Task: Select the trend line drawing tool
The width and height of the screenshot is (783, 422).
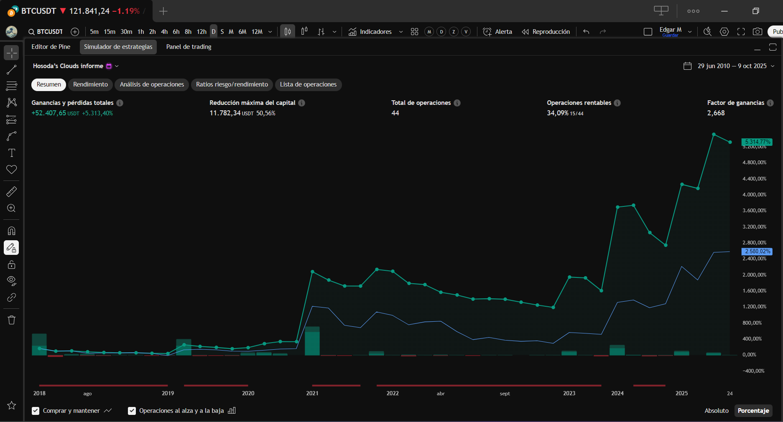Action: click(x=11, y=69)
